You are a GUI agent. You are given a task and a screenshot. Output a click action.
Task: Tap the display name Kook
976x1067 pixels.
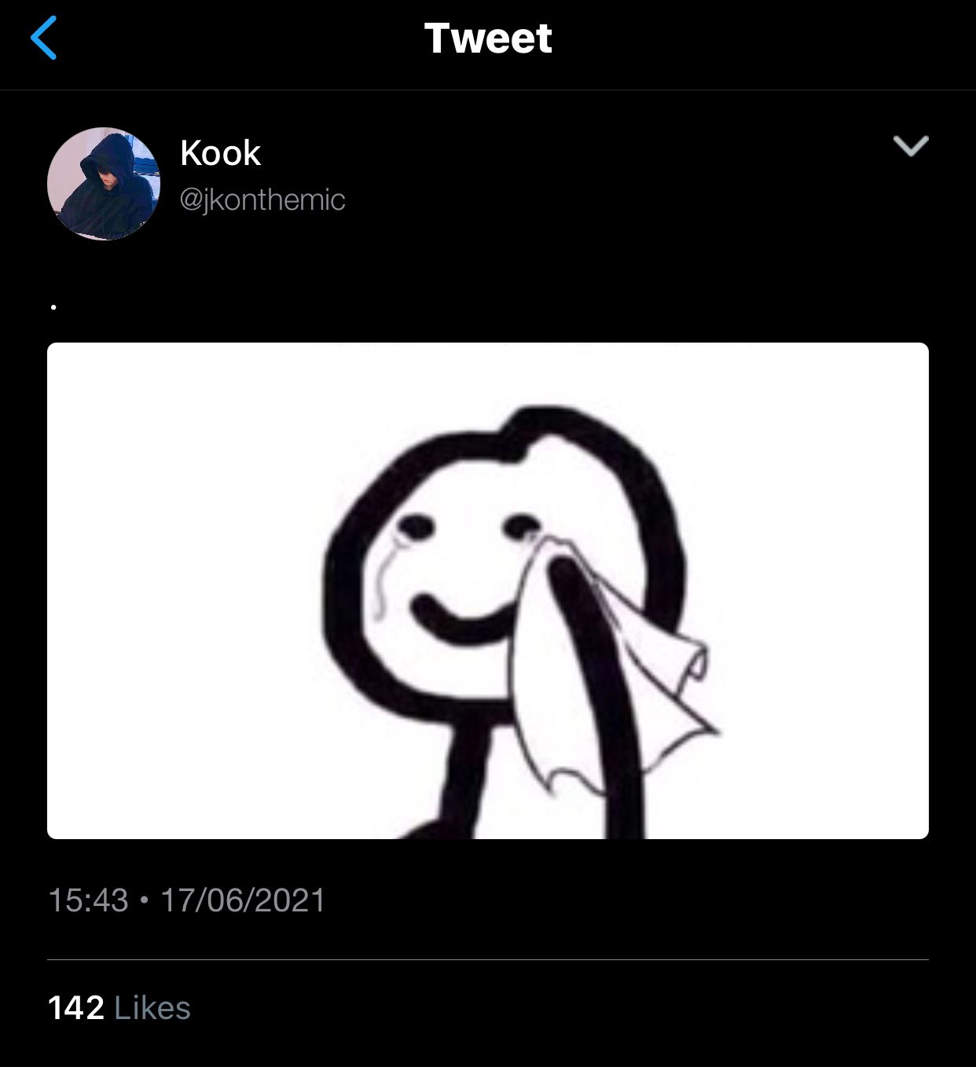220,153
